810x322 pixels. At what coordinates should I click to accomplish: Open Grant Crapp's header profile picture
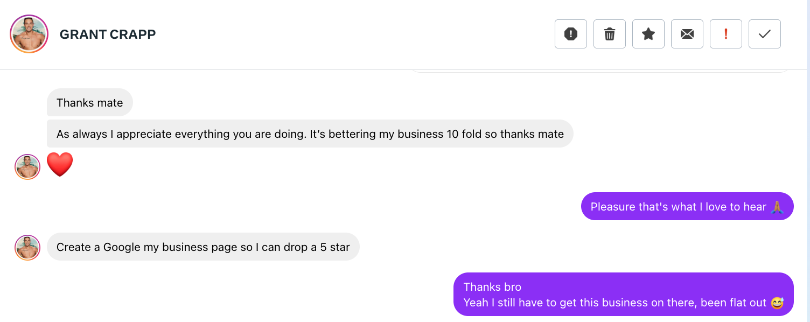point(29,34)
